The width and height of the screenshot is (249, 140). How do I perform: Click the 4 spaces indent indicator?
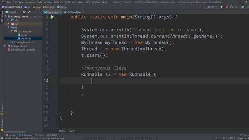(x=242, y=138)
